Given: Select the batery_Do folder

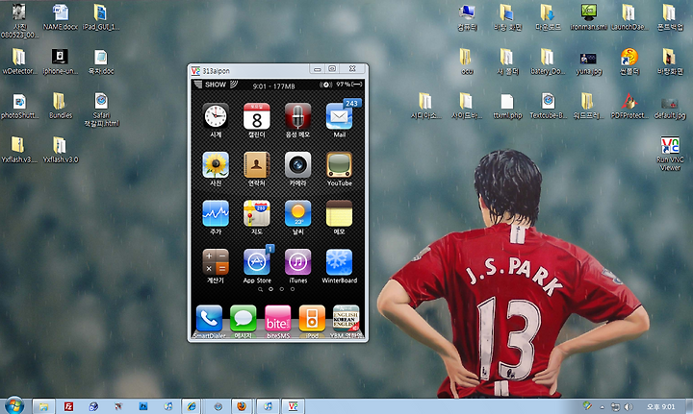Looking at the screenshot, I should [x=548, y=61].
